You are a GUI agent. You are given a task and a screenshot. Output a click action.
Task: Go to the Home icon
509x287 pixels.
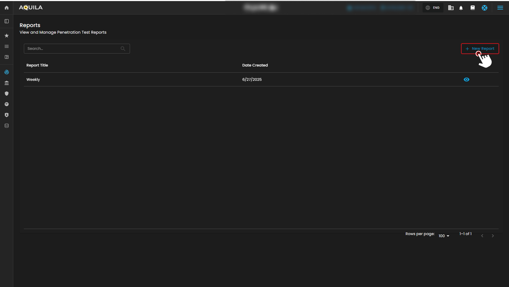(7, 8)
